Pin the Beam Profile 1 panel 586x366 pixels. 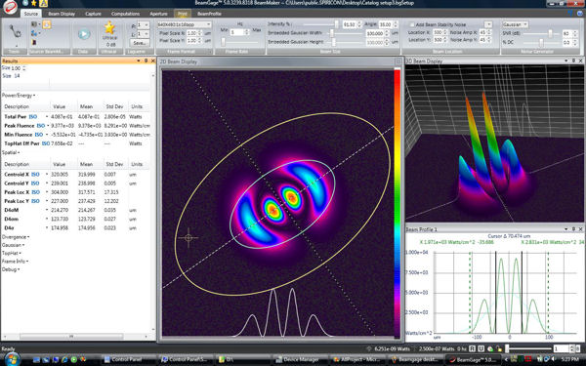tap(573, 229)
